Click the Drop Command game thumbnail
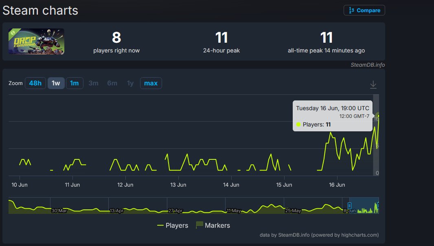Screen dimensions: 434x246 click(x=36, y=41)
